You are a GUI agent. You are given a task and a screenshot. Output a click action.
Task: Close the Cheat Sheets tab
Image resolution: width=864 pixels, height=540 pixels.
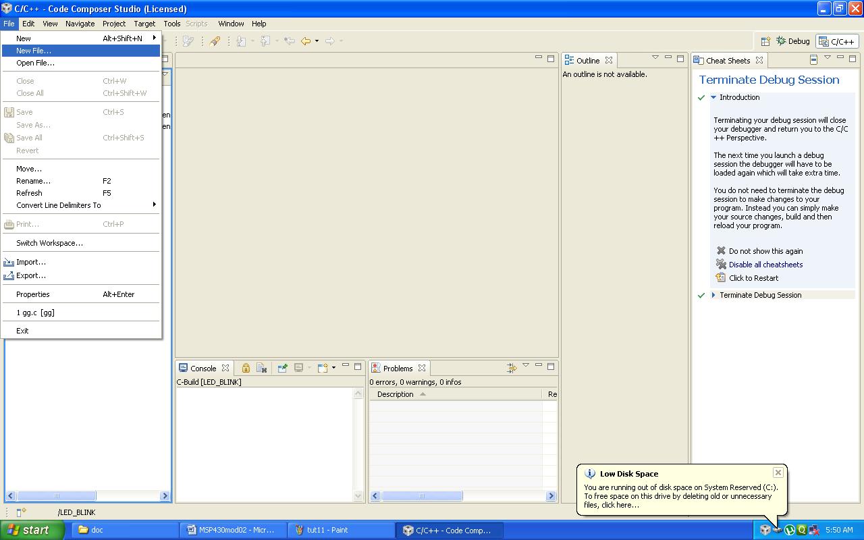coord(759,61)
